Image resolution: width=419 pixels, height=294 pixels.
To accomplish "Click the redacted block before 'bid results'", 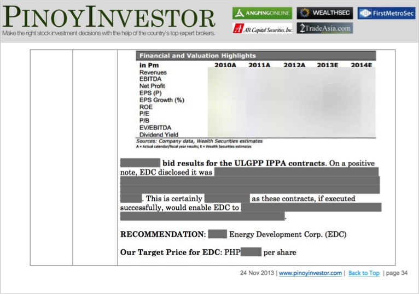I will [139, 163].
